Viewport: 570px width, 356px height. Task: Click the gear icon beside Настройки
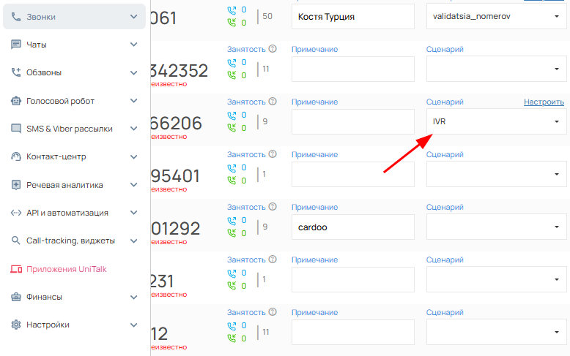[16, 325]
